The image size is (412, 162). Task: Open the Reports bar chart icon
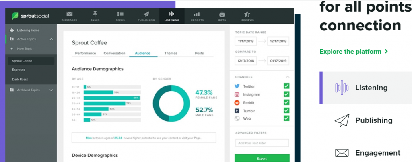pos(196,14)
